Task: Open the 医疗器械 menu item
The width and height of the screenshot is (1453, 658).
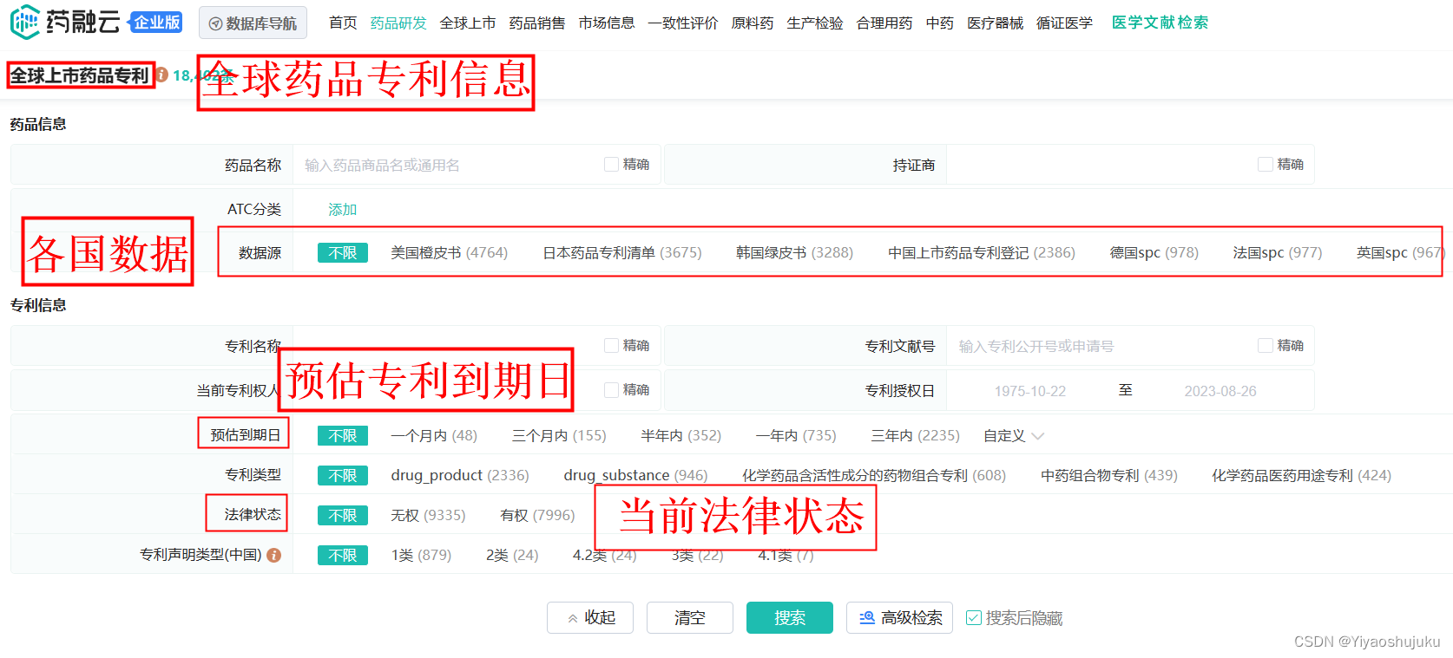Action: [x=996, y=23]
